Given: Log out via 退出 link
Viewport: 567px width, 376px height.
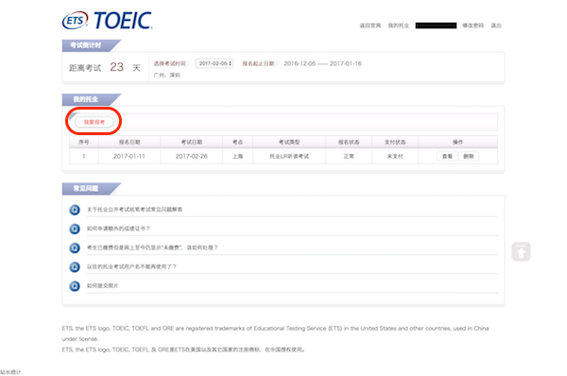Looking at the screenshot, I should point(496,26).
